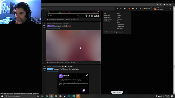Image resolution: width=175 pixels, height=98 pixels.
Task: Open the Reddit Popular trending icon
Action: click(118, 9)
